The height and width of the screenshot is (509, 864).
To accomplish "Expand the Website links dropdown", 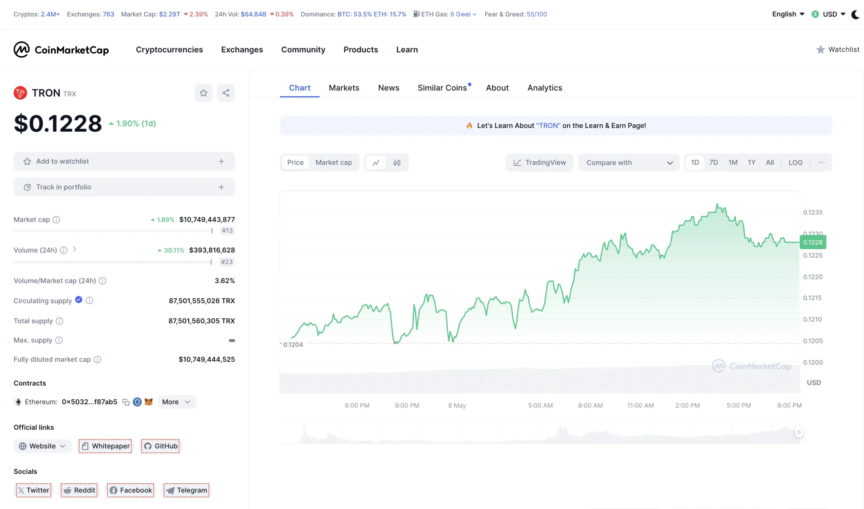I will click(x=43, y=446).
